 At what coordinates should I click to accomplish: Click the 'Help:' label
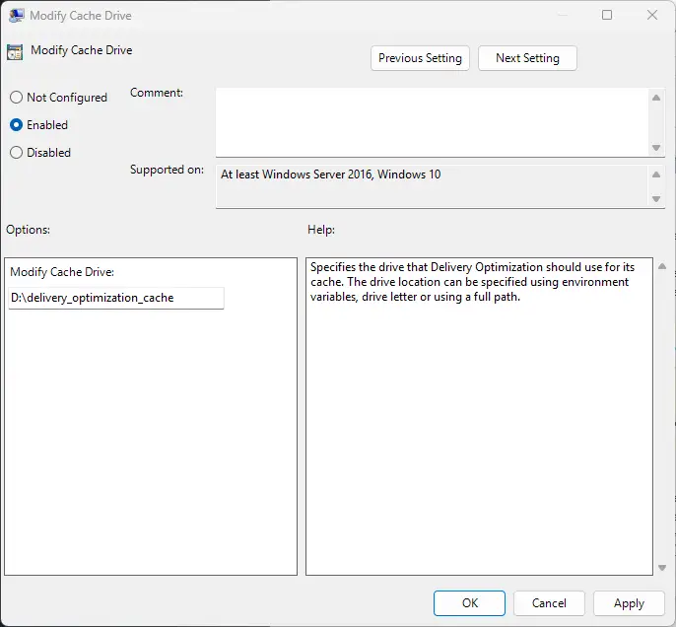pyautogui.click(x=321, y=230)
